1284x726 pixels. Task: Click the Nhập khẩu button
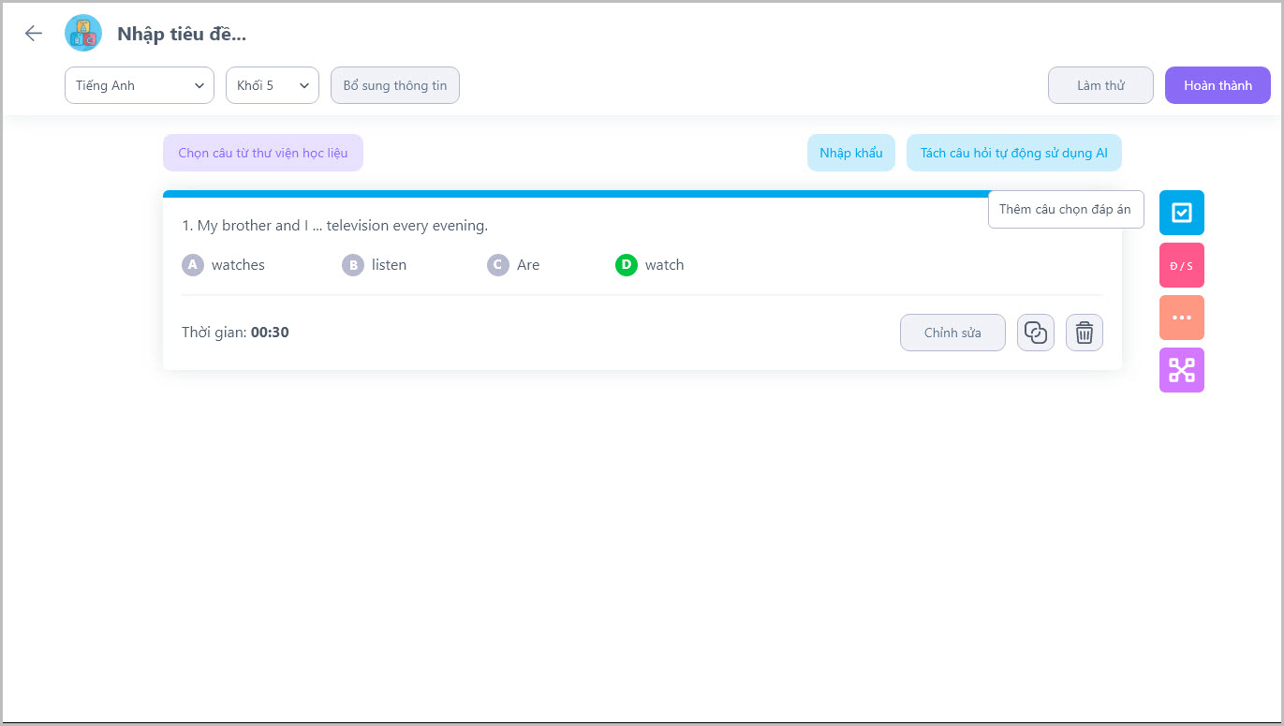tap(851, 153)
